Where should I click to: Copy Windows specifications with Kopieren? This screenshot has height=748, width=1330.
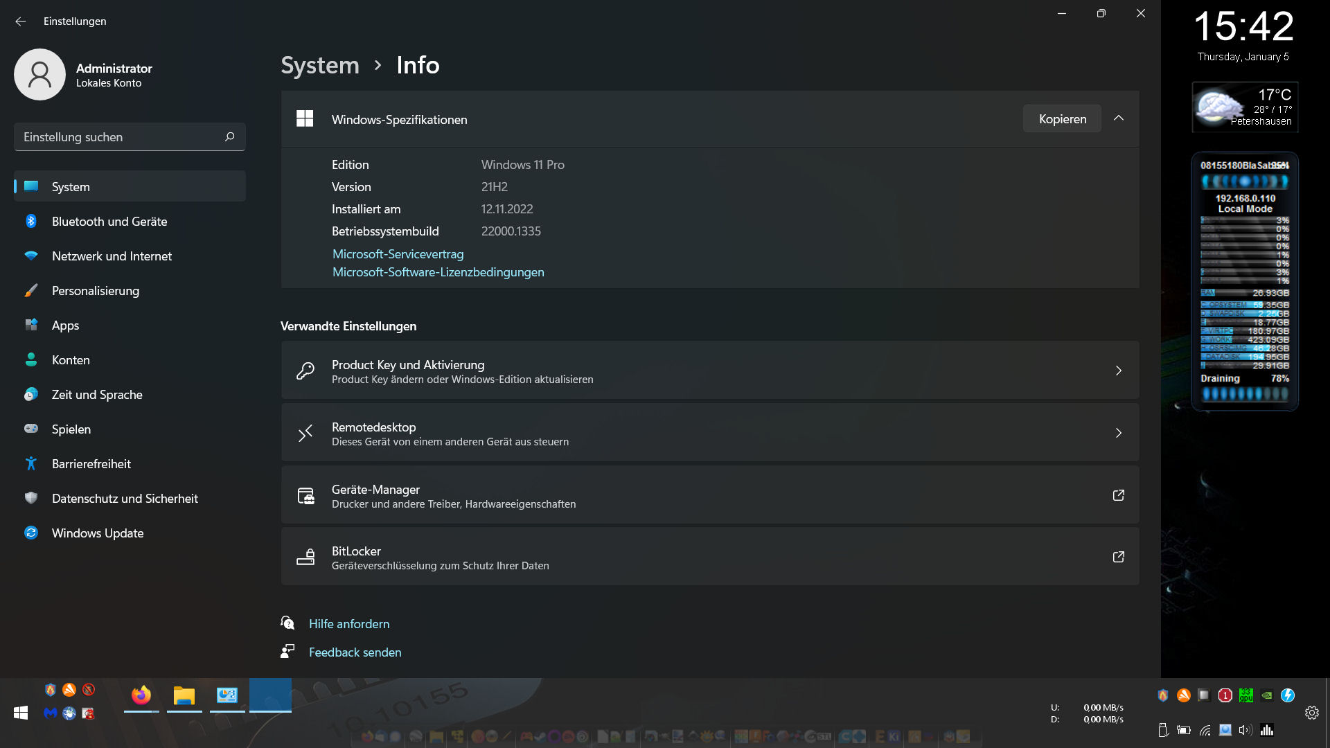pos(1062,118)
